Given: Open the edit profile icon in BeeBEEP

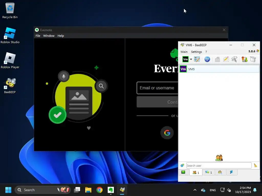Looking at the screenshot, I should click(x=197, y=59).
